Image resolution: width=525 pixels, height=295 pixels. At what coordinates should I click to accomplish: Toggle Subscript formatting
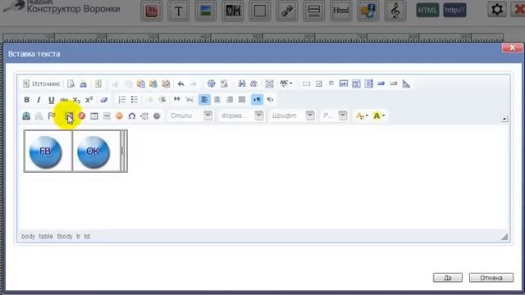[76, 100]
